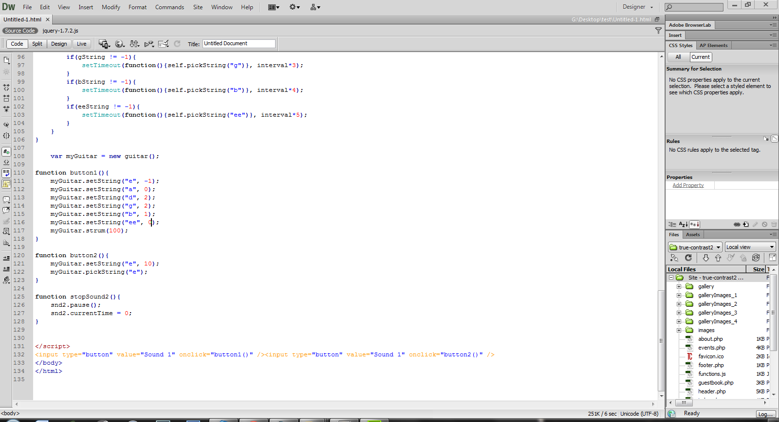Expand the galleryImages_1 folder

pyautogui.click(x=679, y=295)
